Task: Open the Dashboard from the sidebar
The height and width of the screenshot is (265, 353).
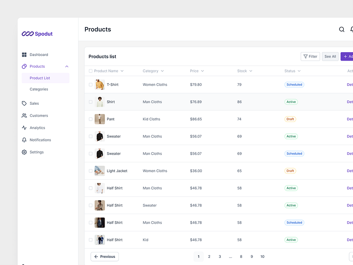Action: coord(24,55)
